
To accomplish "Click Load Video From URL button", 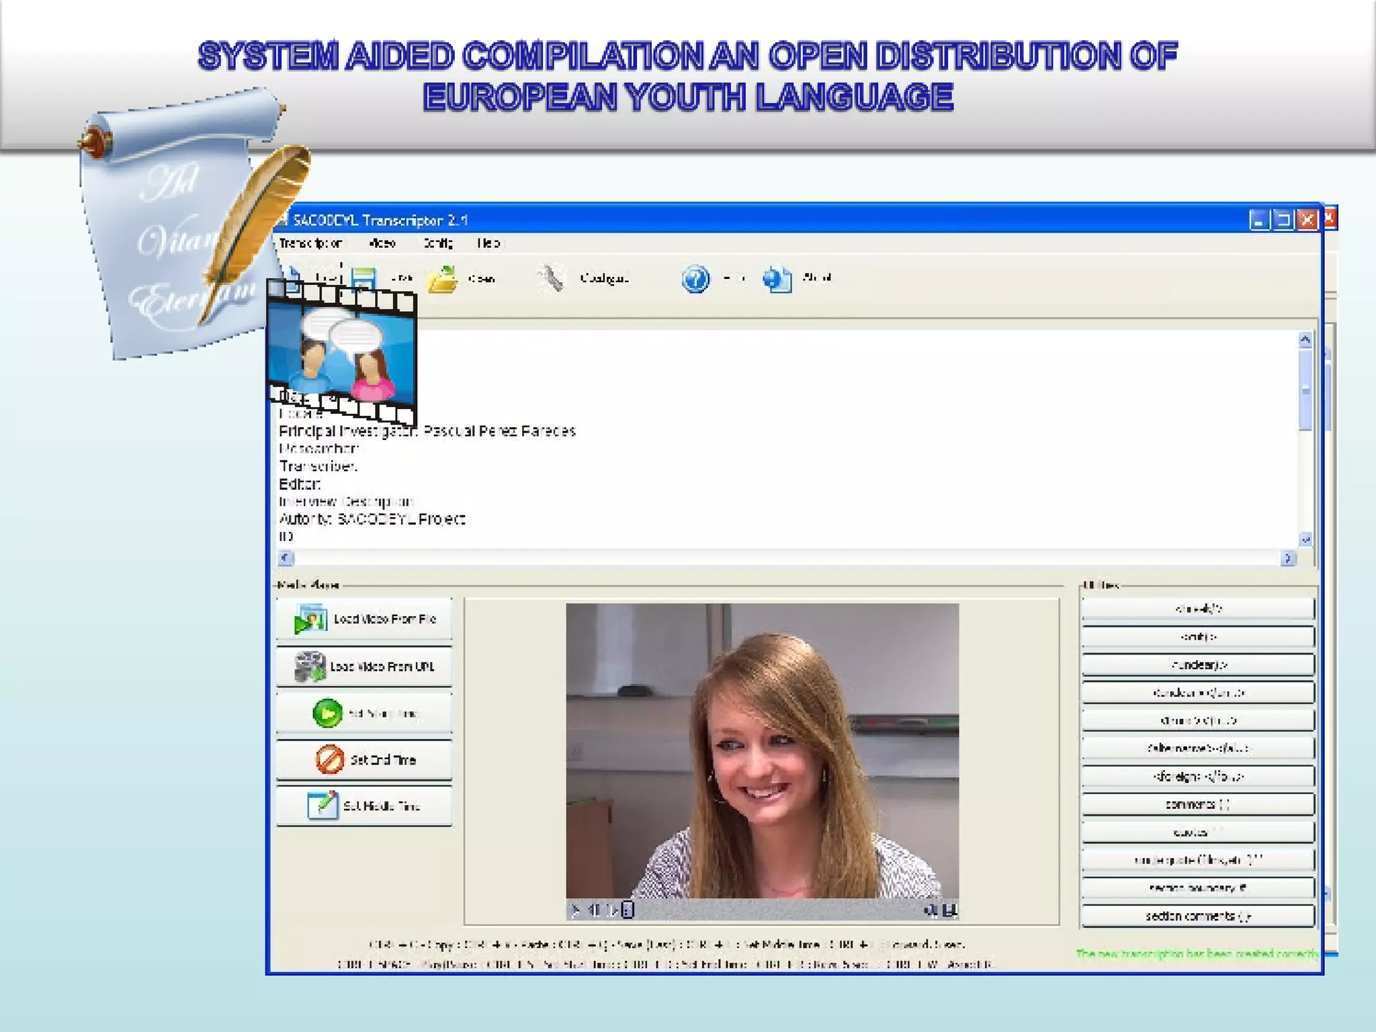I will coord(364,666).
